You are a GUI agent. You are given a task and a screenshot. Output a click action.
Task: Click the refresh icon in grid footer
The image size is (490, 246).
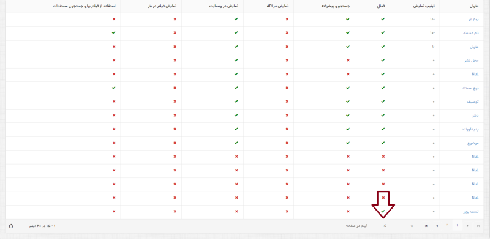point(11,226)
